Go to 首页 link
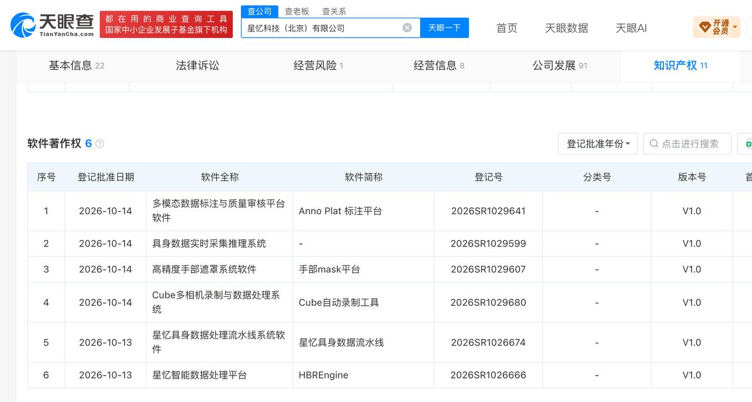 [507, 28]
